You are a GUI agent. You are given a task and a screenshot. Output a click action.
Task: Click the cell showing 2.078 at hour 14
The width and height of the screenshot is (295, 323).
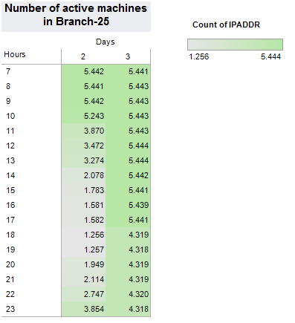pos(83,175)
